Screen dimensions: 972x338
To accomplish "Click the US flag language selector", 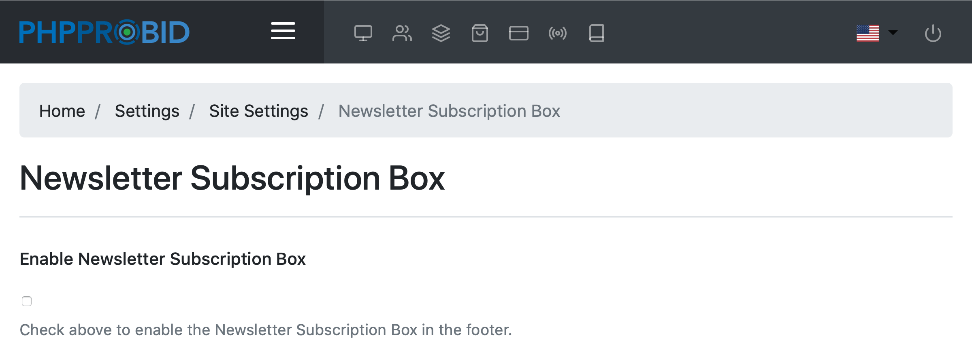I will (x=868, y=33).
